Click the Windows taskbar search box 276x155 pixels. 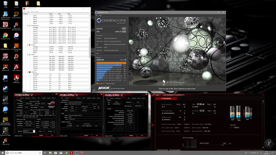pos(23,153)
